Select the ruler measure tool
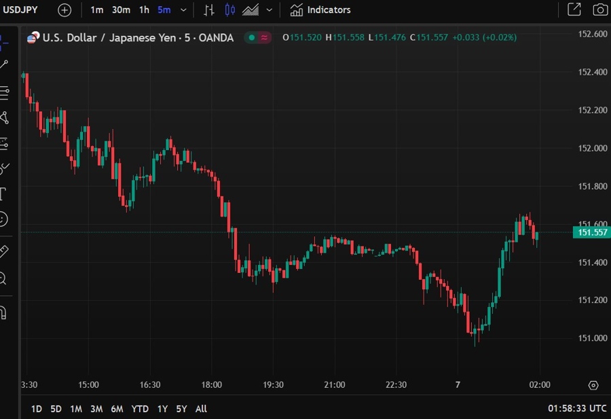Screen dimensions: 611x419 click(3, 251)
